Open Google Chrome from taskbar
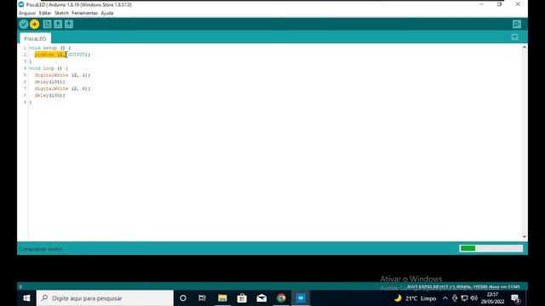 (281, 298)
